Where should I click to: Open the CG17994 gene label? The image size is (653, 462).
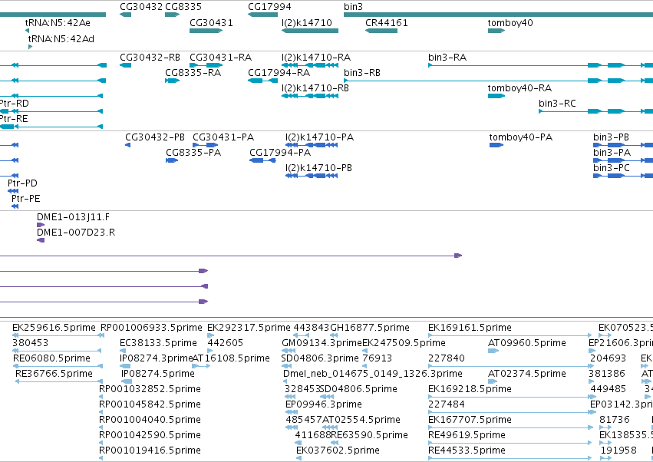(x=269, y=7)
